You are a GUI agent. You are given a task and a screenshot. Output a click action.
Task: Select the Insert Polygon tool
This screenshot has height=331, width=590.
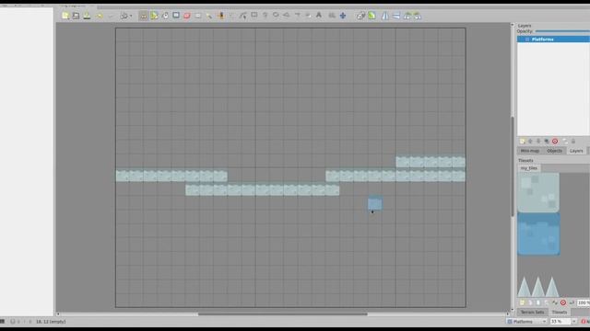click(x=287, y=16)
